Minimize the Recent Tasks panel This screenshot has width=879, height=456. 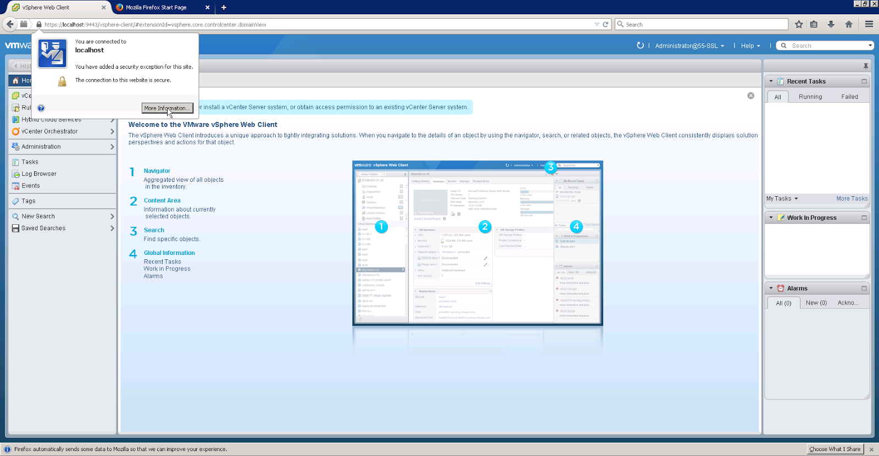click(864, 81)
